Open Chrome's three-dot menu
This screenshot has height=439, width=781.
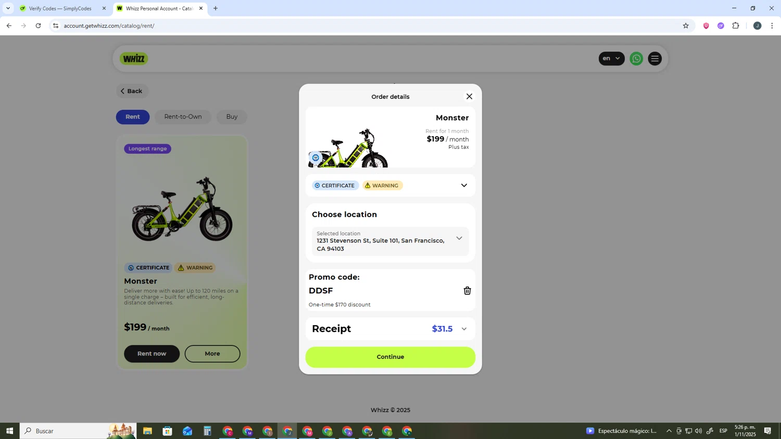[x=772, y=25]
